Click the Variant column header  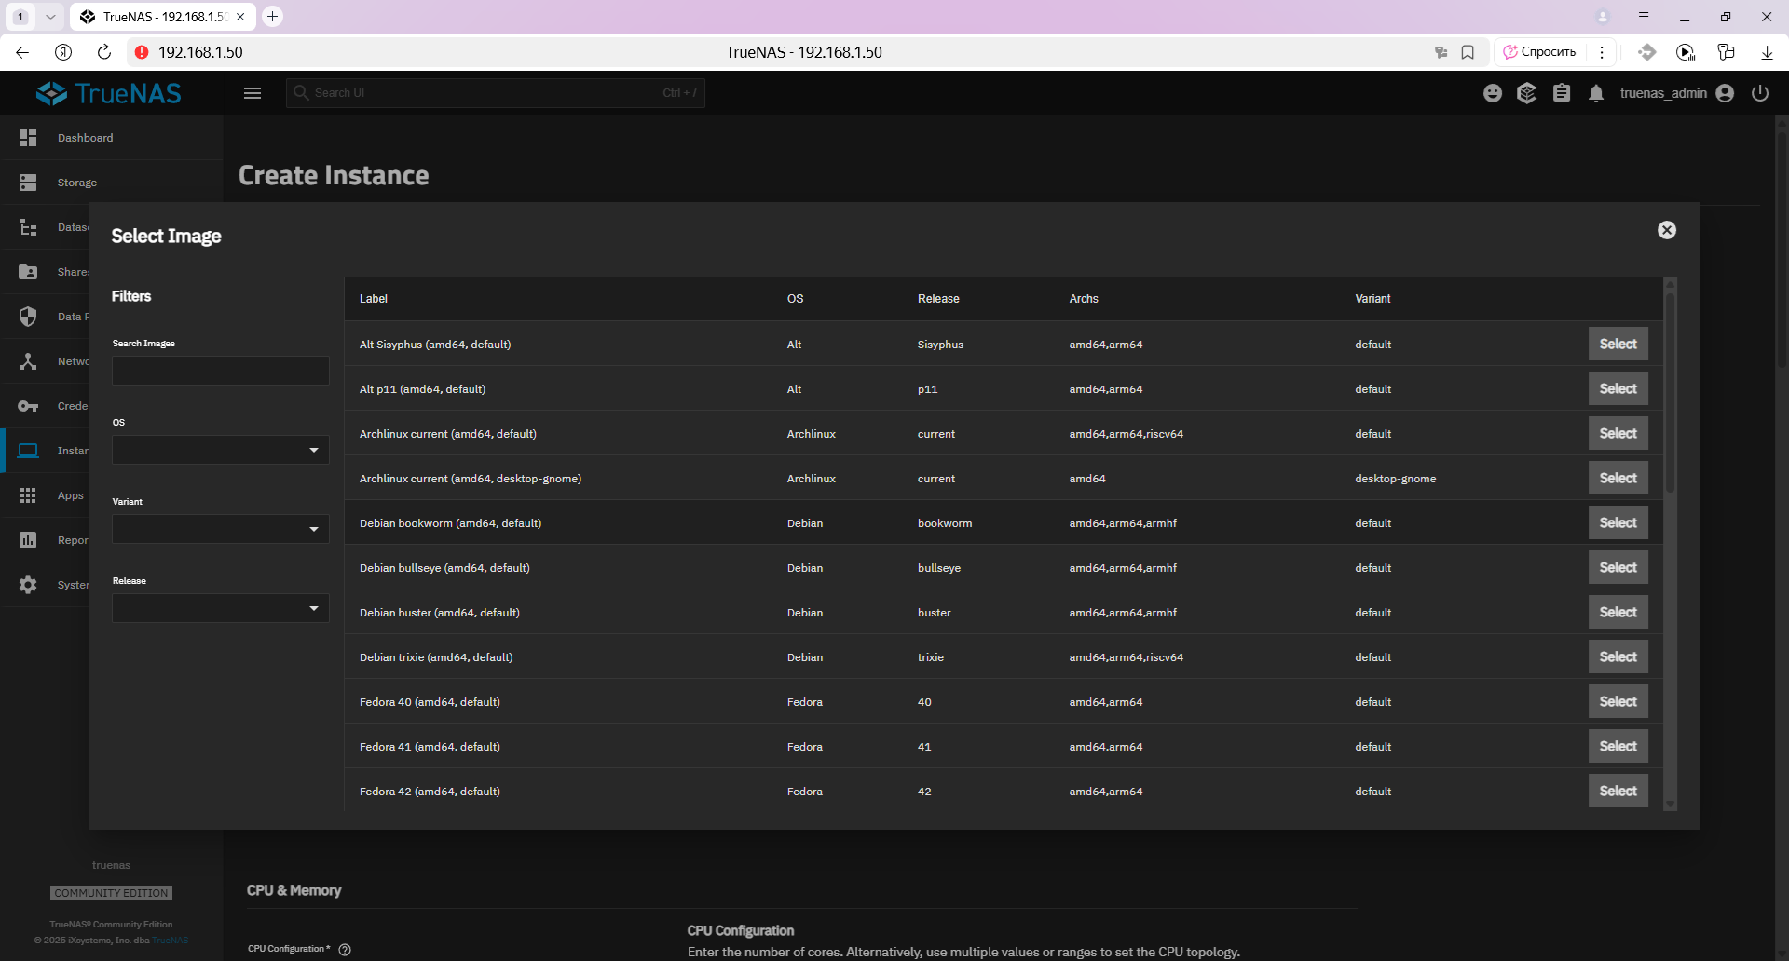(1372, 299)
